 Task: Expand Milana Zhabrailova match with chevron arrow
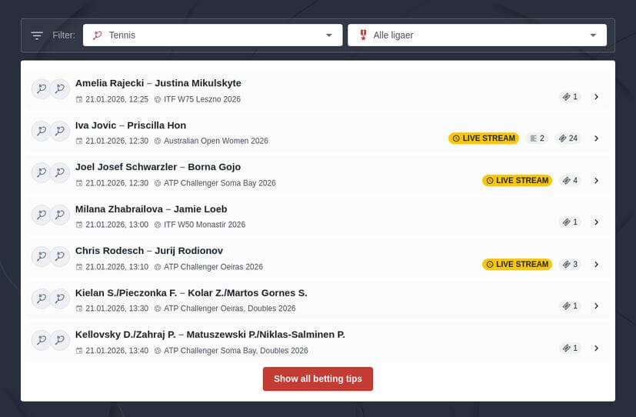tap(596, 222)
